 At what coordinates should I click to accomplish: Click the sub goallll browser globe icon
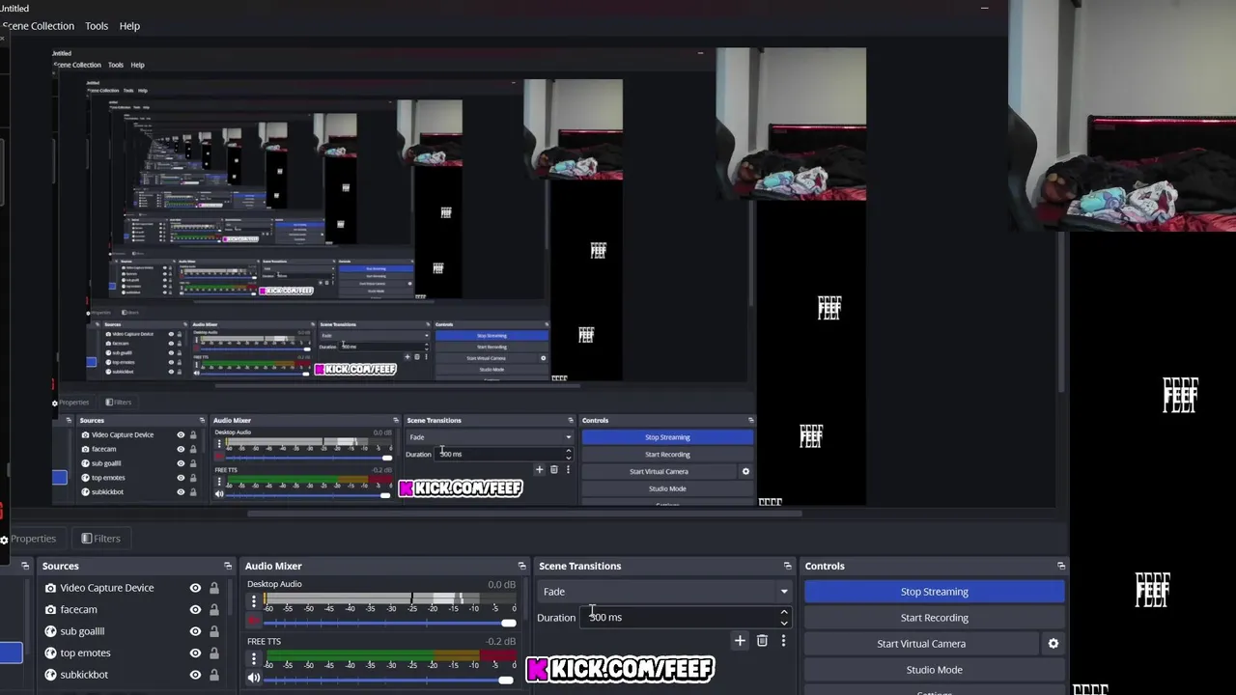[x=50, y=631]
